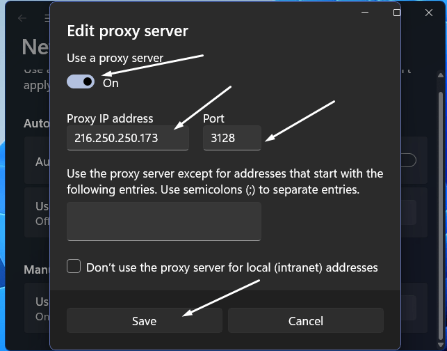Click in the Proxy IP address field
The width and height of the screenshot is (447, 351).
[128, 138]
